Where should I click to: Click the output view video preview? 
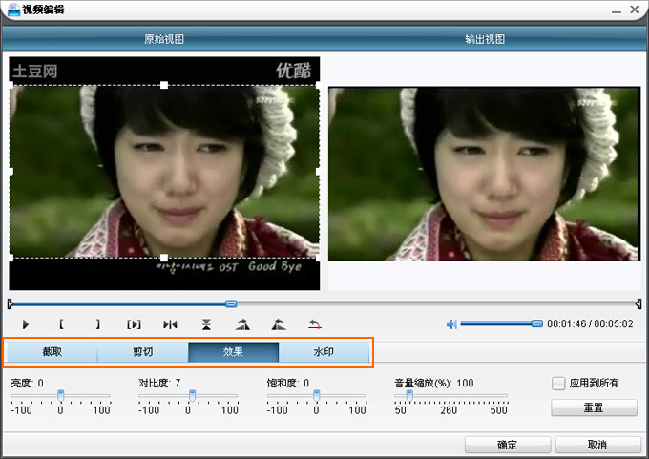coord(484,174)
